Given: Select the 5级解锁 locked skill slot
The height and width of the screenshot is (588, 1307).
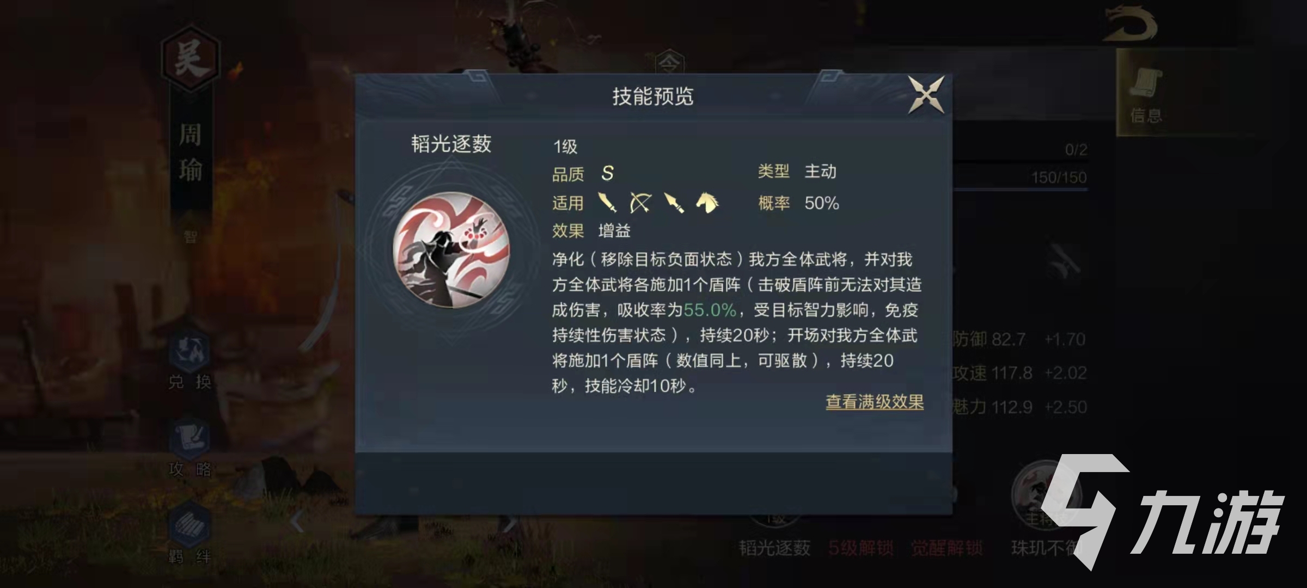Looking at the screenshot, I should tap(860, 548).
